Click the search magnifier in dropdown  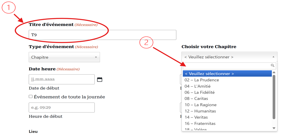(273, 66)
